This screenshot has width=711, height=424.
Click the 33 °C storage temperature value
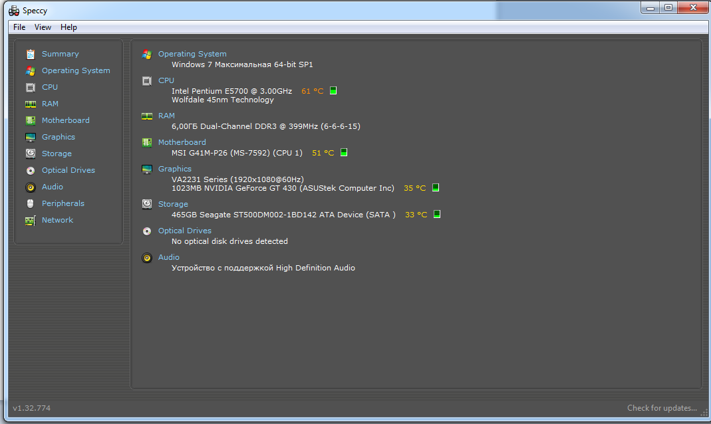416,215
